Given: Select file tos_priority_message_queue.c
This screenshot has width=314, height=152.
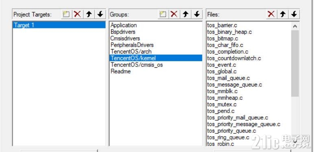Looking at the screenshot, I should coord(244,124).
